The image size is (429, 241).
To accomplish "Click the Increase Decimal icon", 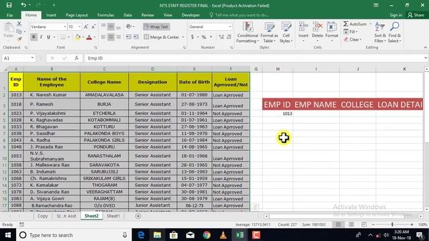I will point(221,37).
